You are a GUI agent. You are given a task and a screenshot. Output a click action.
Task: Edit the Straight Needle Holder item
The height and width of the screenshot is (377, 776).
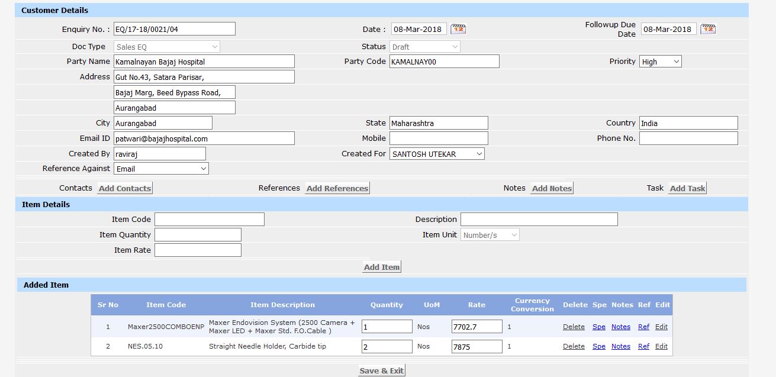(x=661, y=346)
